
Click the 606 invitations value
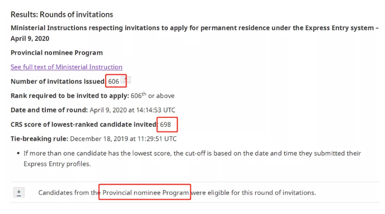click(114, 82)
